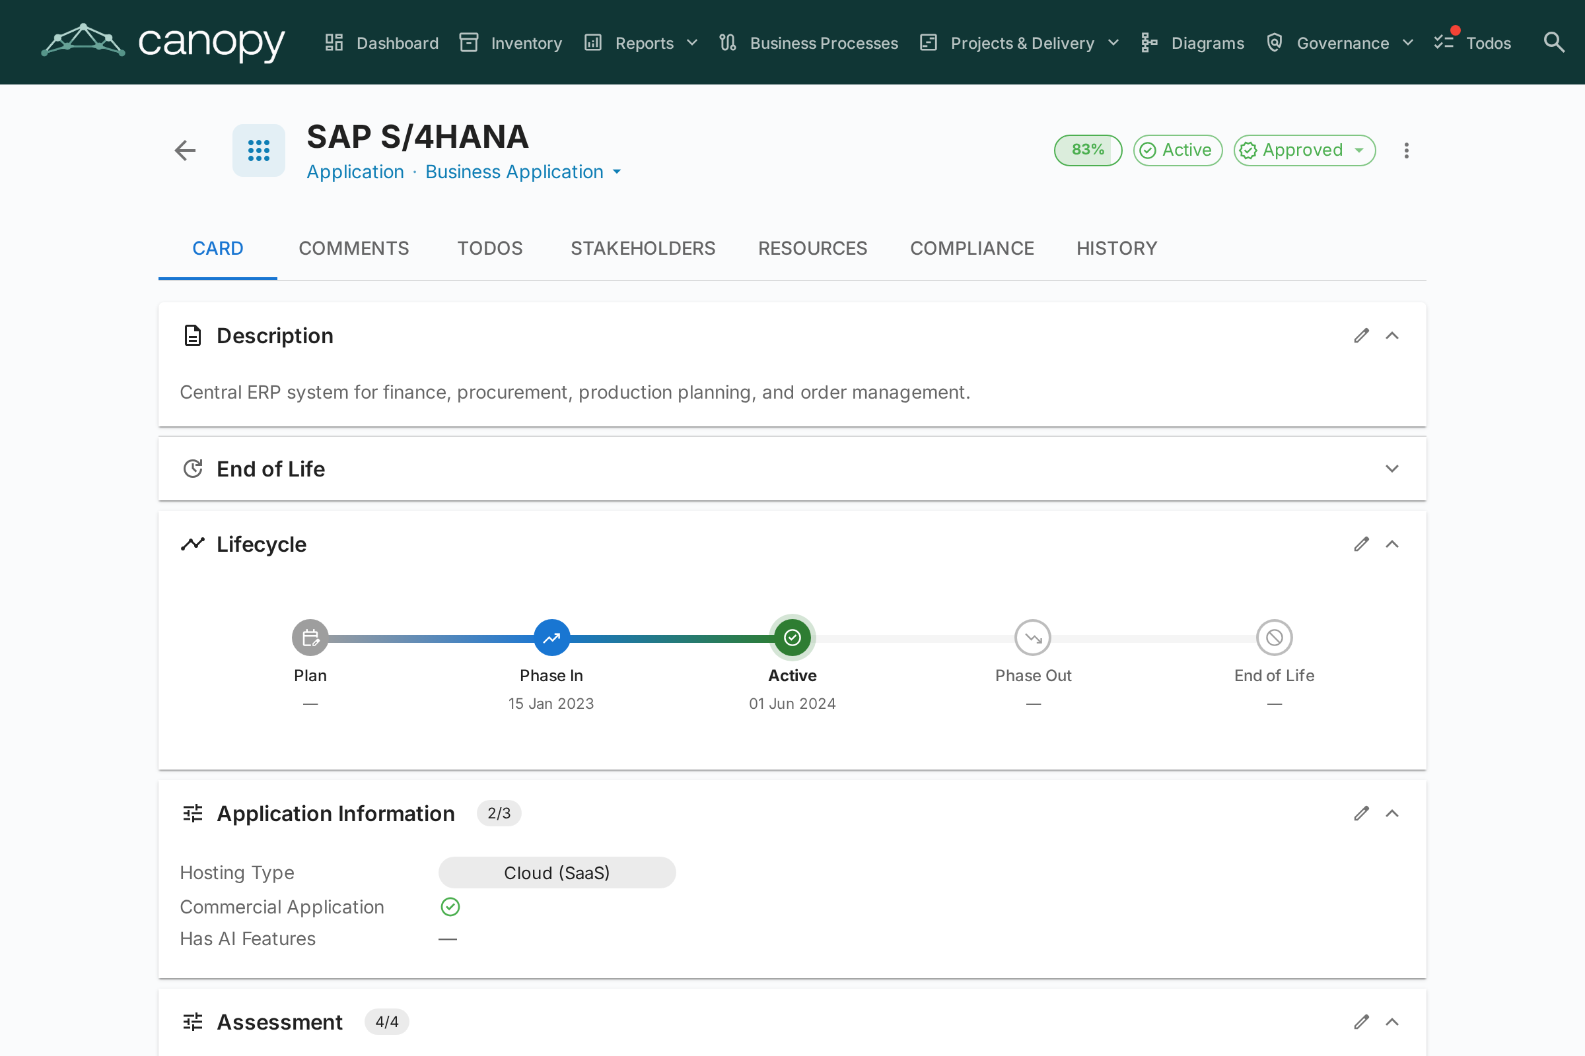Click the Plan lifecycle stage icon
1585x1056 pixels.
[x=310, y=637]
